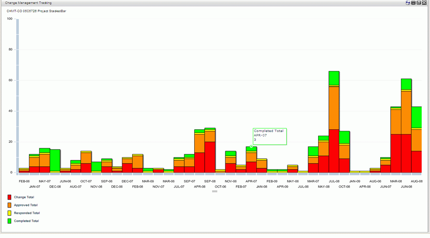Viewport: 430px width, 238px height.
Task: Toggle the Completed Total legend label
Action: click(x=26, y=221)
